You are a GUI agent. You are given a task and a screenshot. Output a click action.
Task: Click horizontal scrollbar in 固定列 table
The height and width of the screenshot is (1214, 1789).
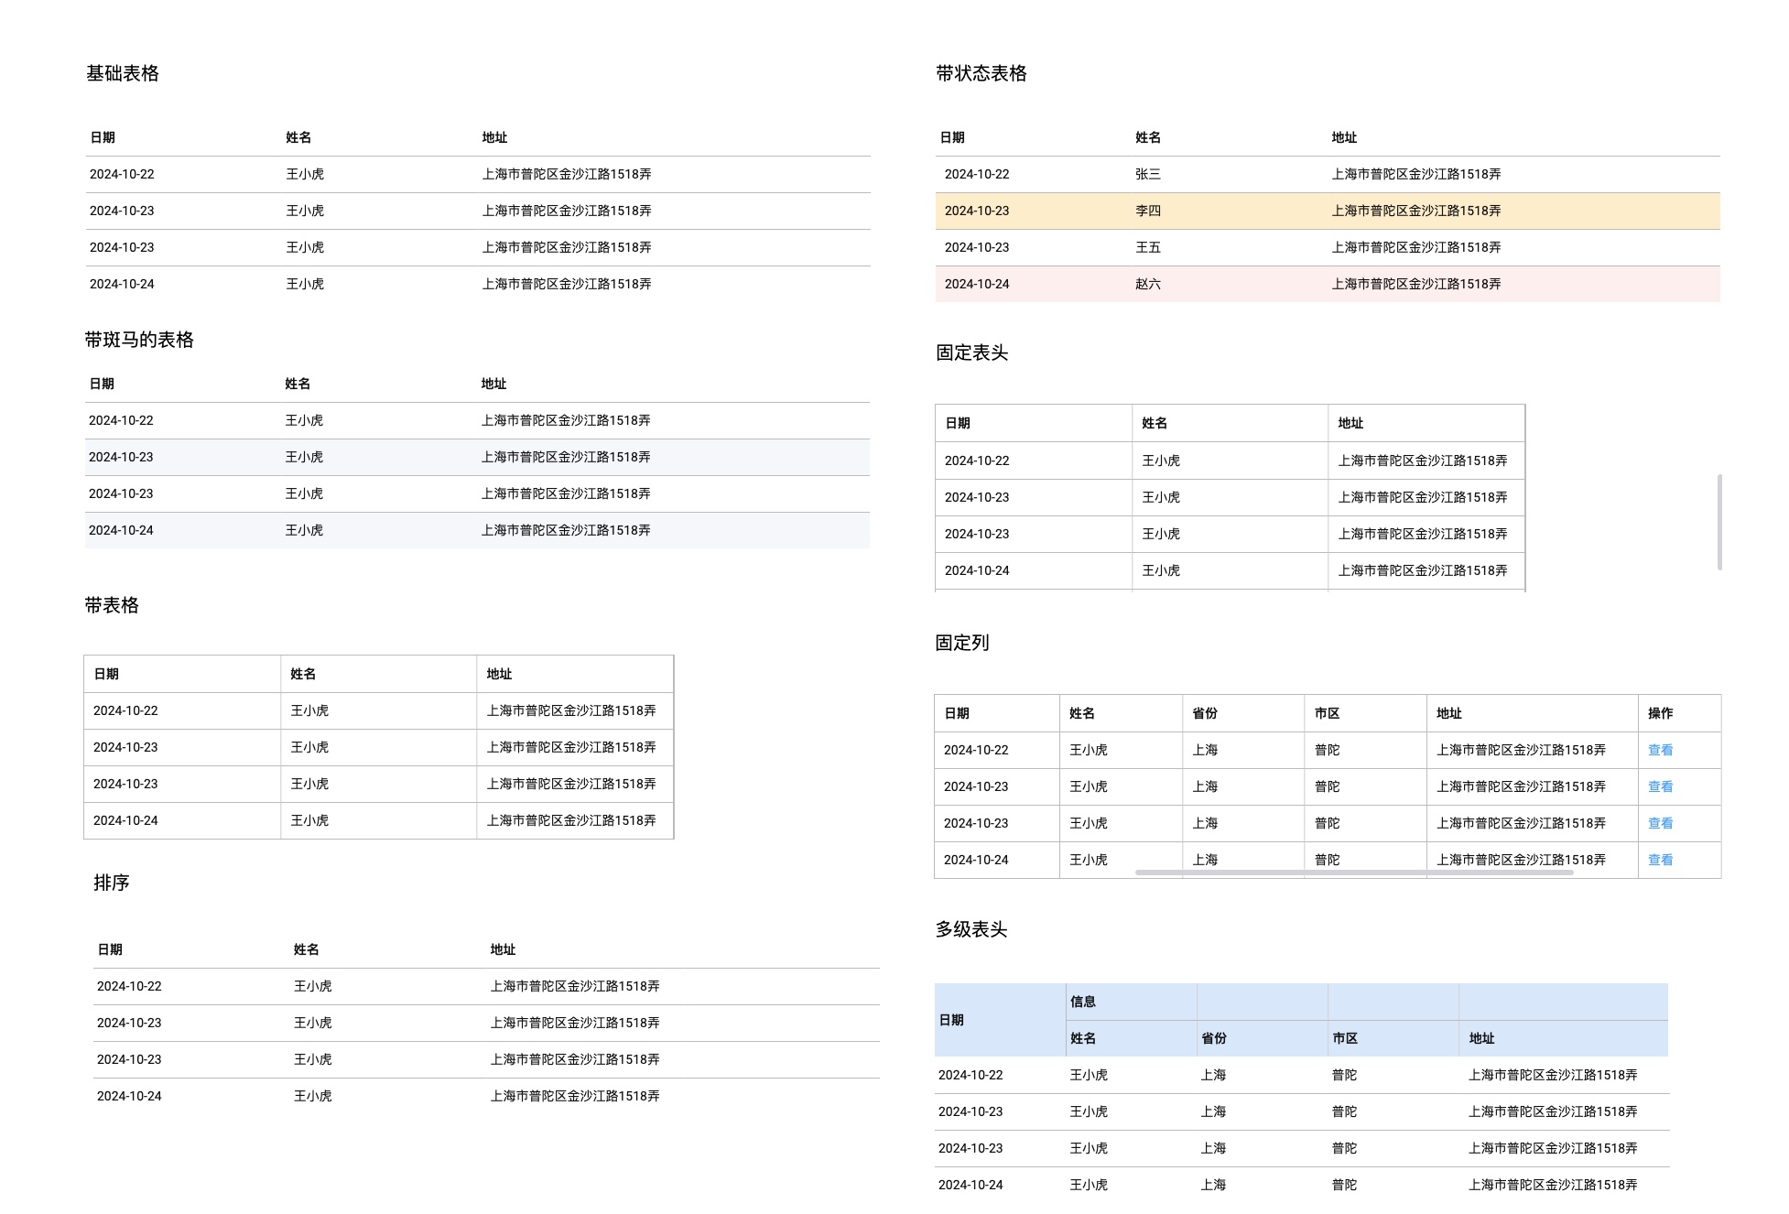click(x=1354, y=873)
